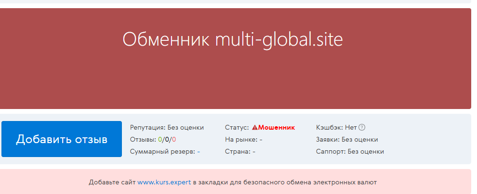
Task: Select the Мошенник status text
Action: pos(277,128)
